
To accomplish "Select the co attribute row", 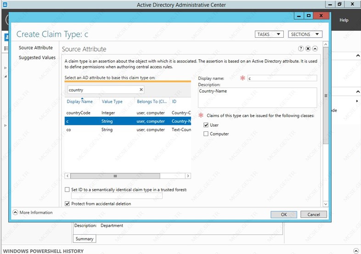I will 128,130.
